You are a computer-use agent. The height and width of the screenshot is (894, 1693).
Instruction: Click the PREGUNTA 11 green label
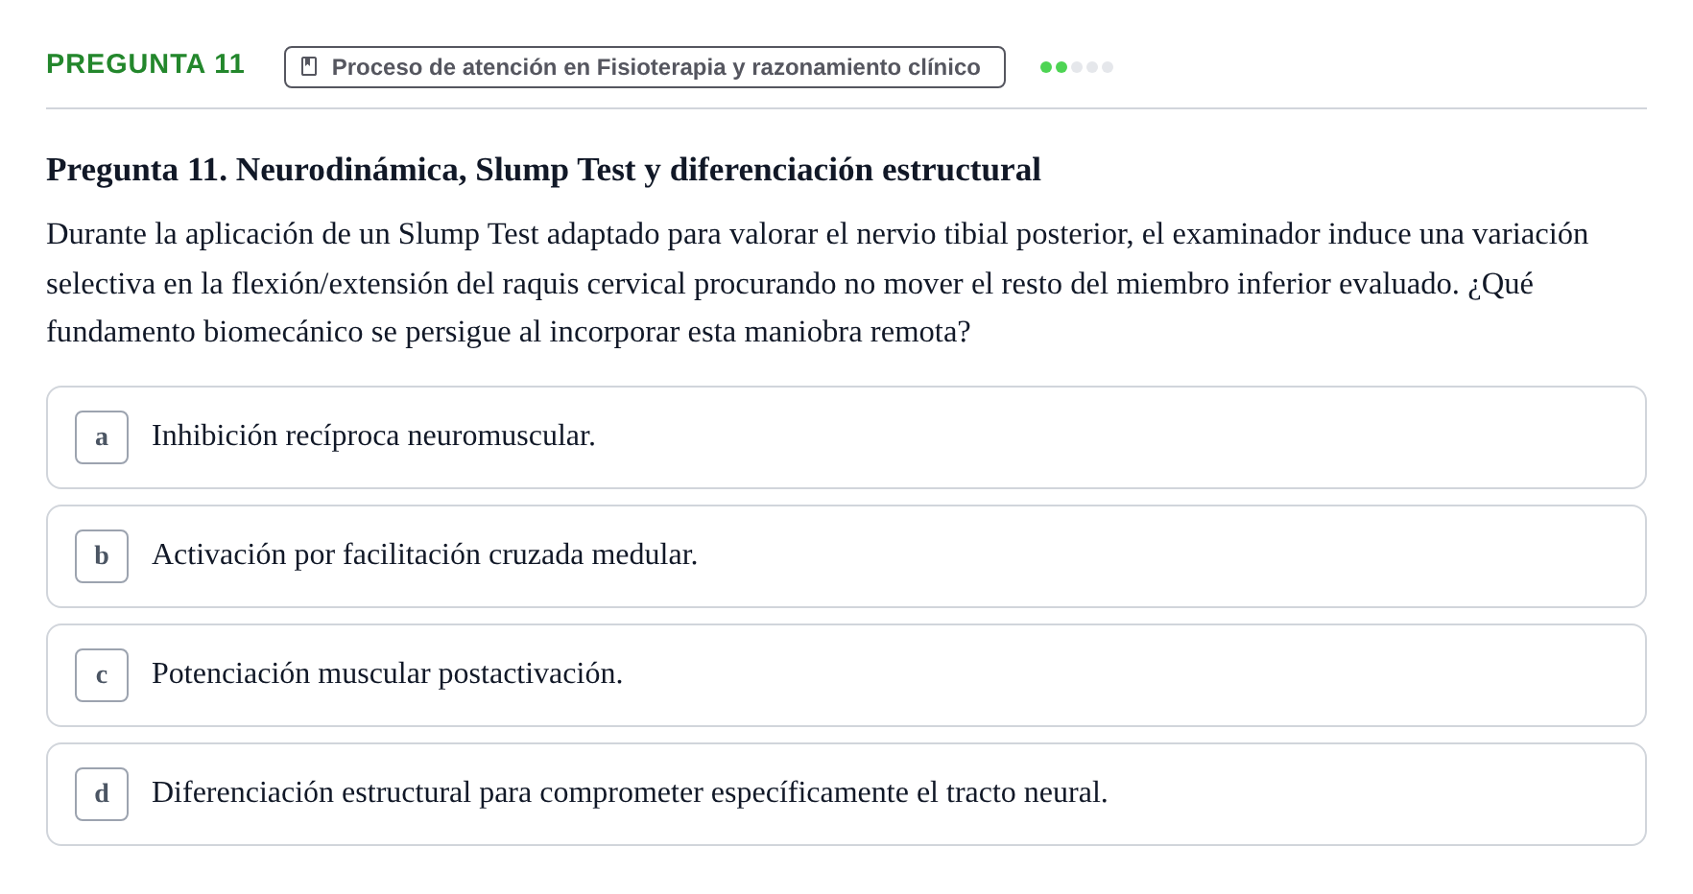145,64
